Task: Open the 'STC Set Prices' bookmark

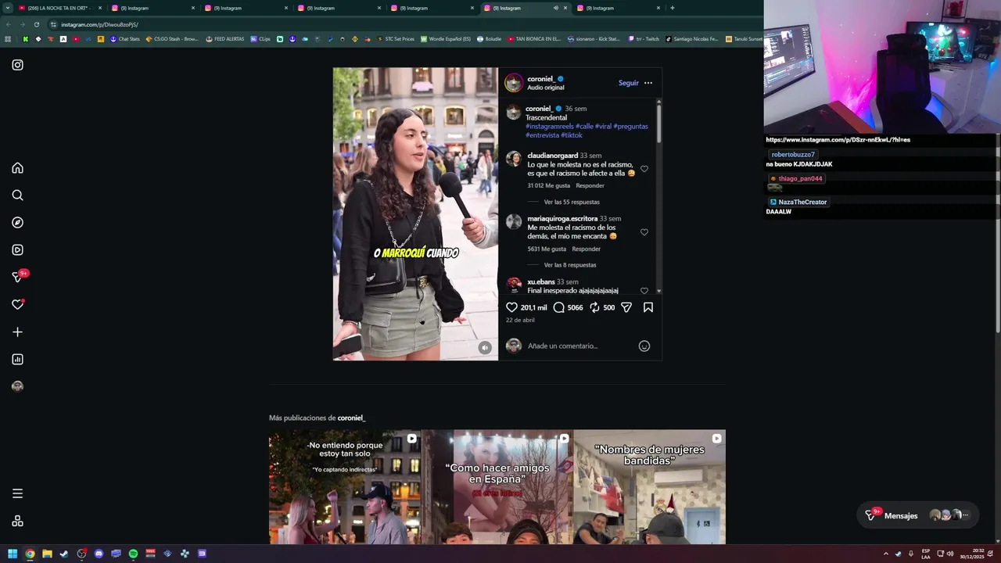Action: (395, 38)
